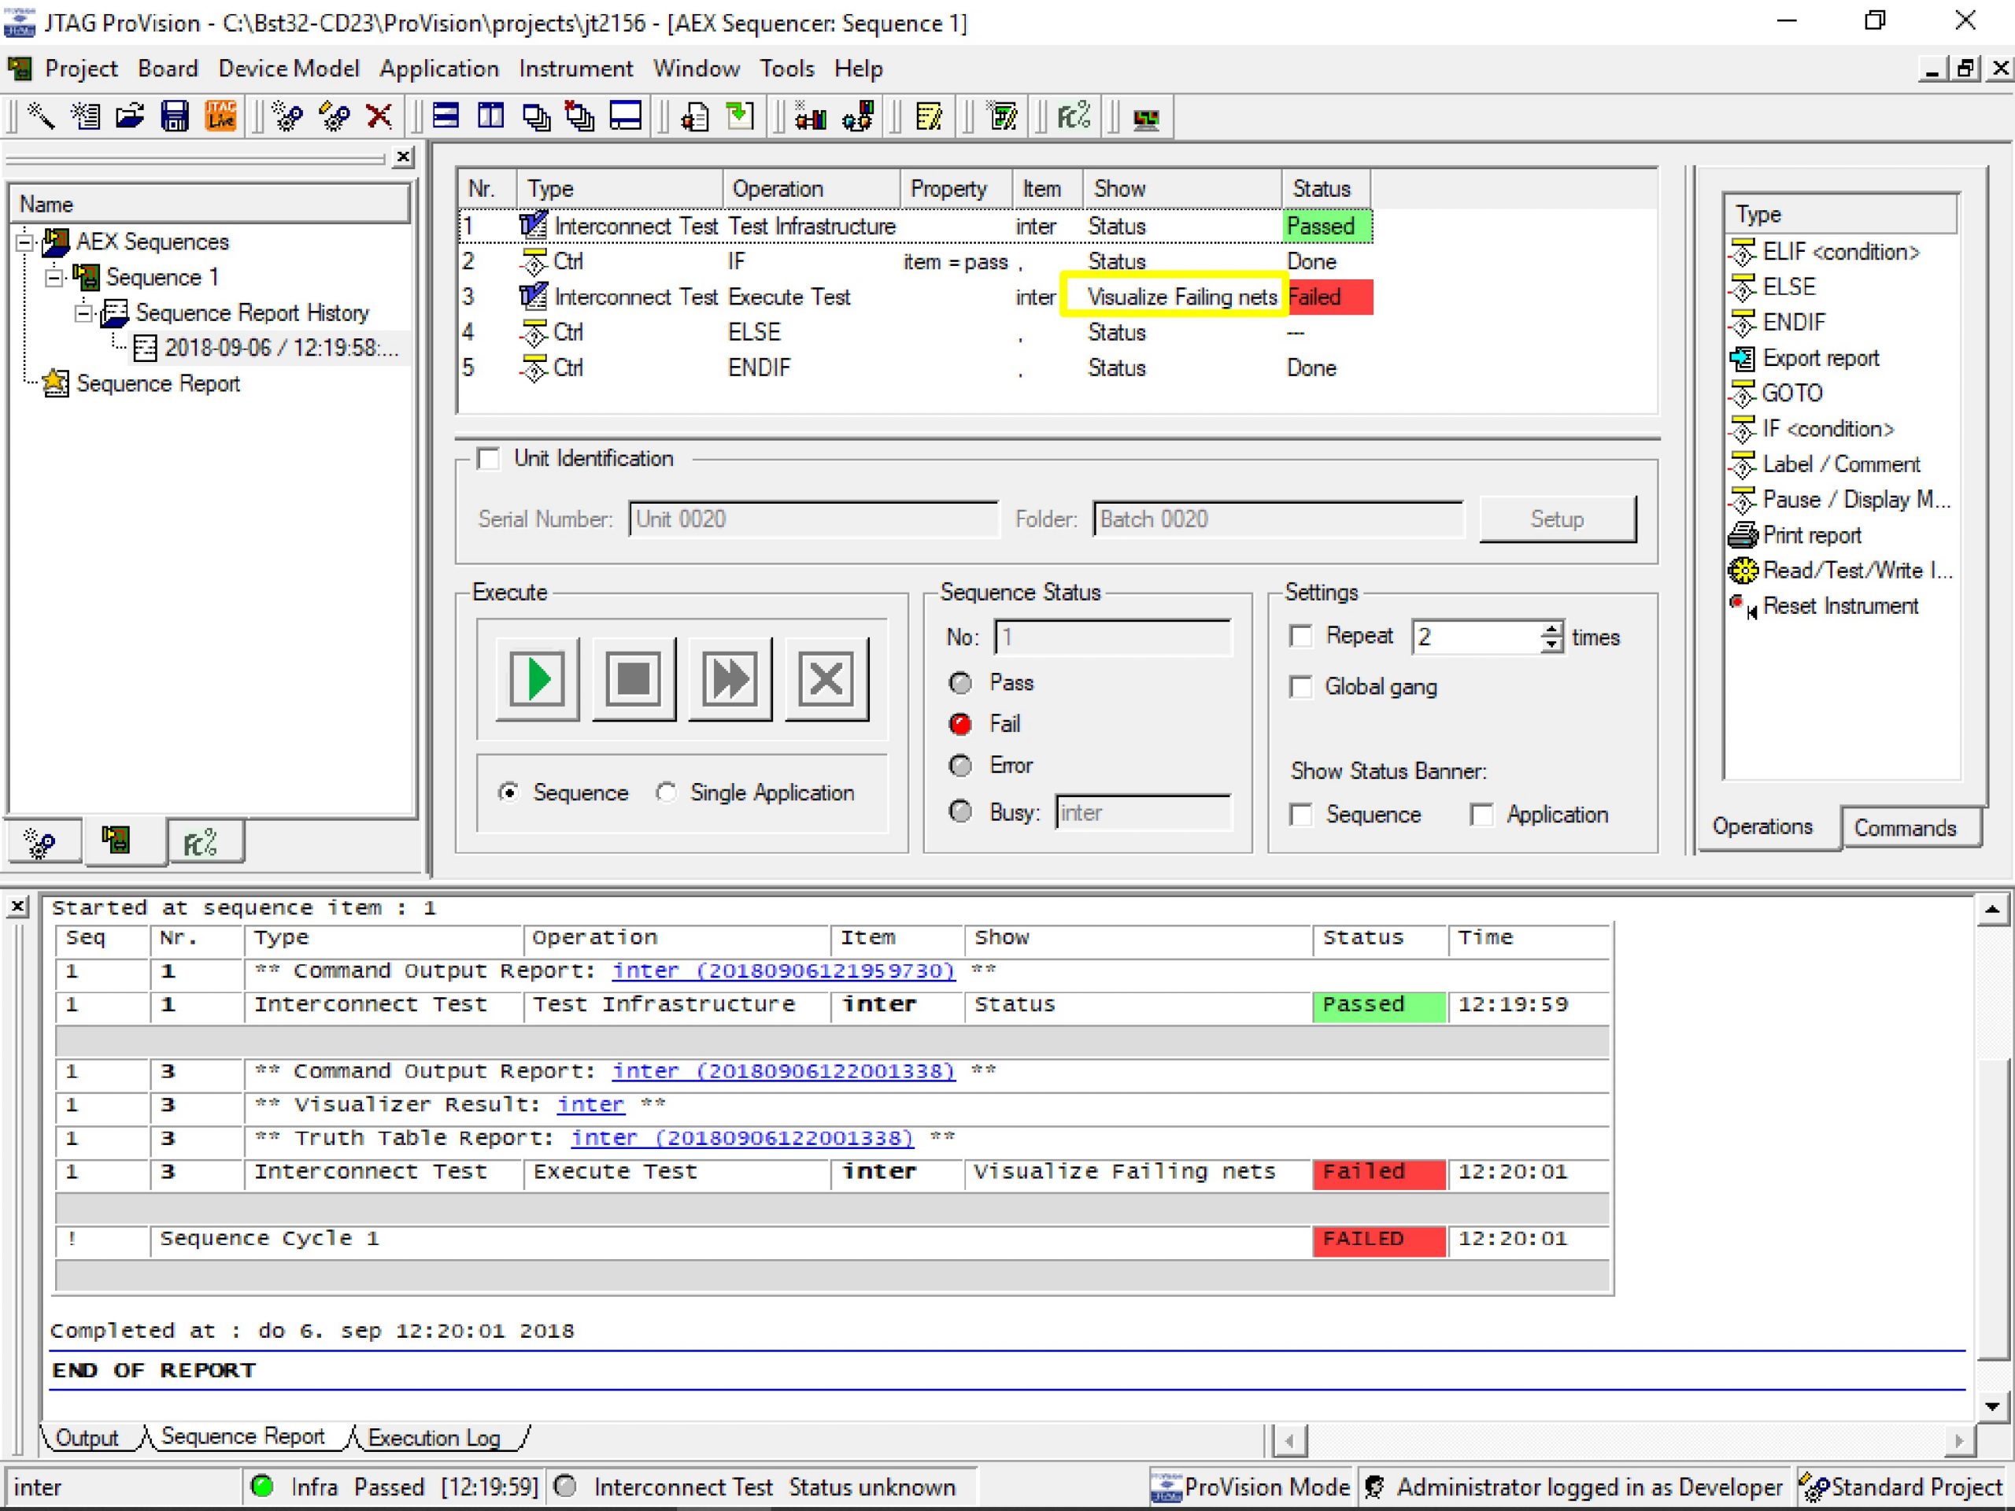The width and height of the screenshot is (2015, 1511).
Task: Open the Project menu
Action: point(81,69)
